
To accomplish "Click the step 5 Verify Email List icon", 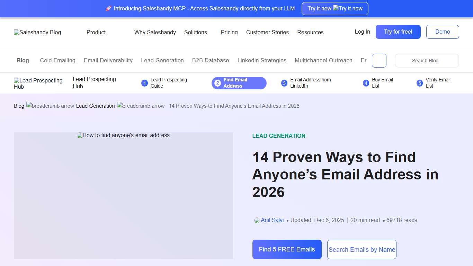I will [x=419, y=83].
